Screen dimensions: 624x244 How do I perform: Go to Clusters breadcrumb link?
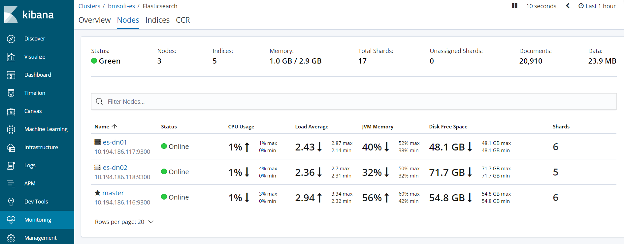pyautogui.click(x=89, y=6)
